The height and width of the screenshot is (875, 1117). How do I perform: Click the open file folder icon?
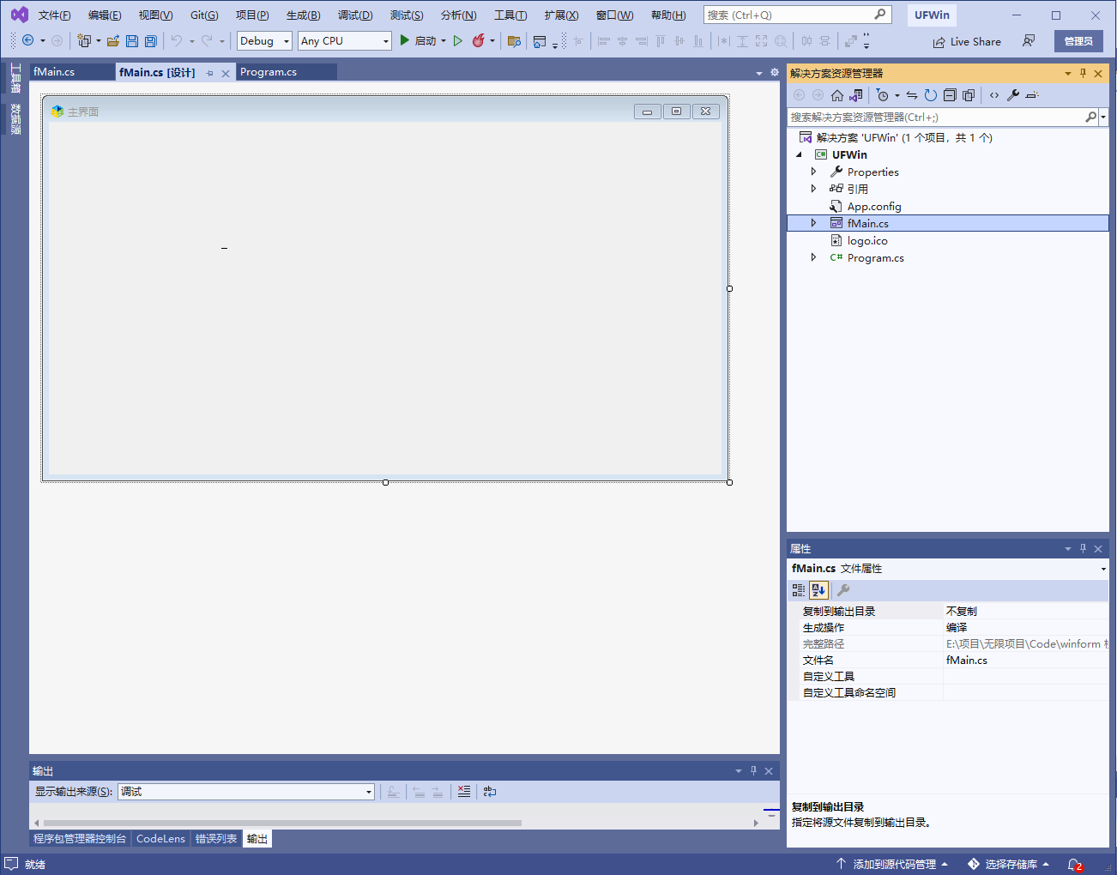coord(113,41)
